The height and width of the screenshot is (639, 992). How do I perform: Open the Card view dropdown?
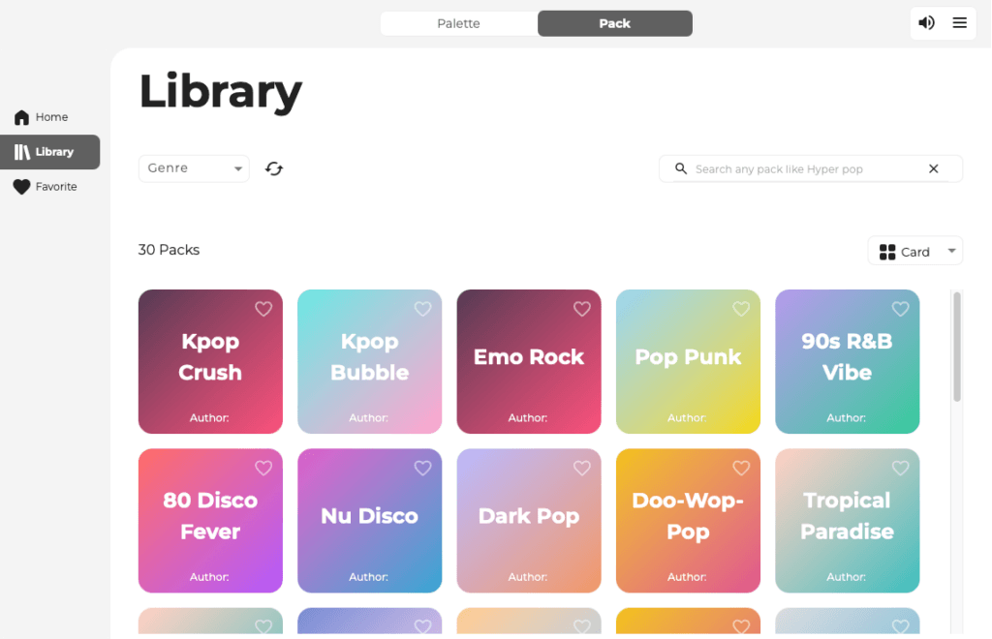pyautogui.click(x=914, y=252)
